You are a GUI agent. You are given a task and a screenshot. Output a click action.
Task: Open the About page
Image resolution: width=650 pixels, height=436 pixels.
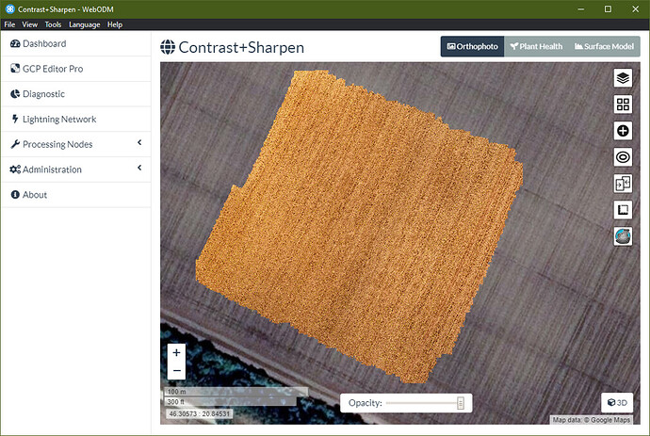tap(76, 195)
